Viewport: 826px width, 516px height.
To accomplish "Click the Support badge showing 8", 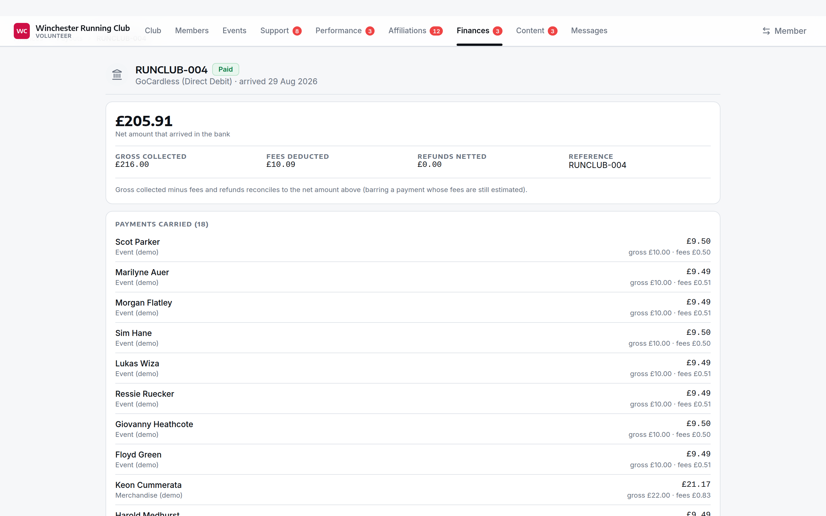I will coord(297,31).
